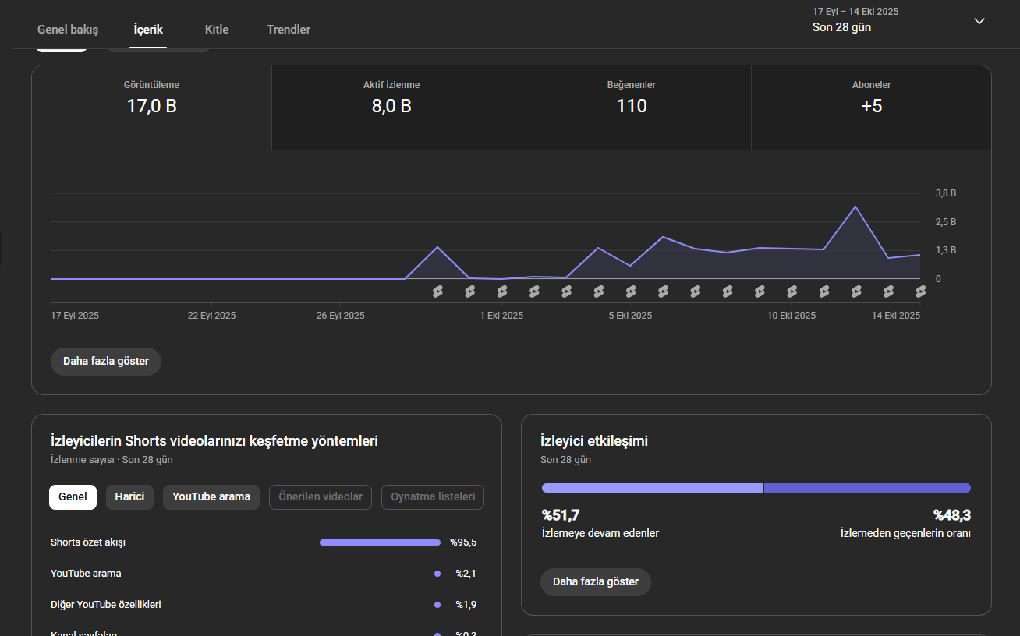Switch to the Kitle tab
The height and width of the screenshot is (636, 1020).
pyautogui.click(x=217, y=30)
